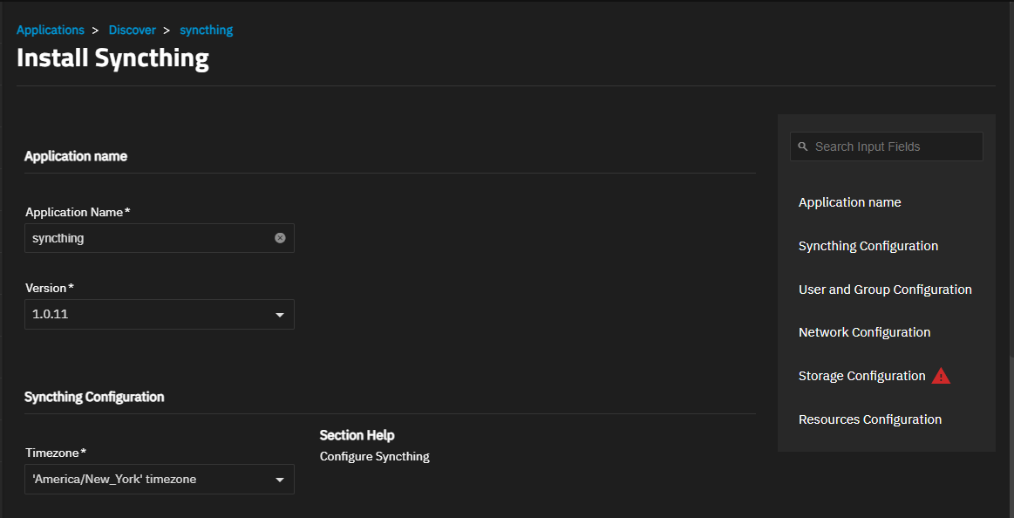Open the Storage Configuration sidebar entry

pos(862,376)
